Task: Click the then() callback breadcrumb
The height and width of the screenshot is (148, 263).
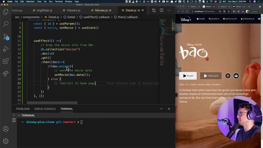Action: tap(126, 17)
